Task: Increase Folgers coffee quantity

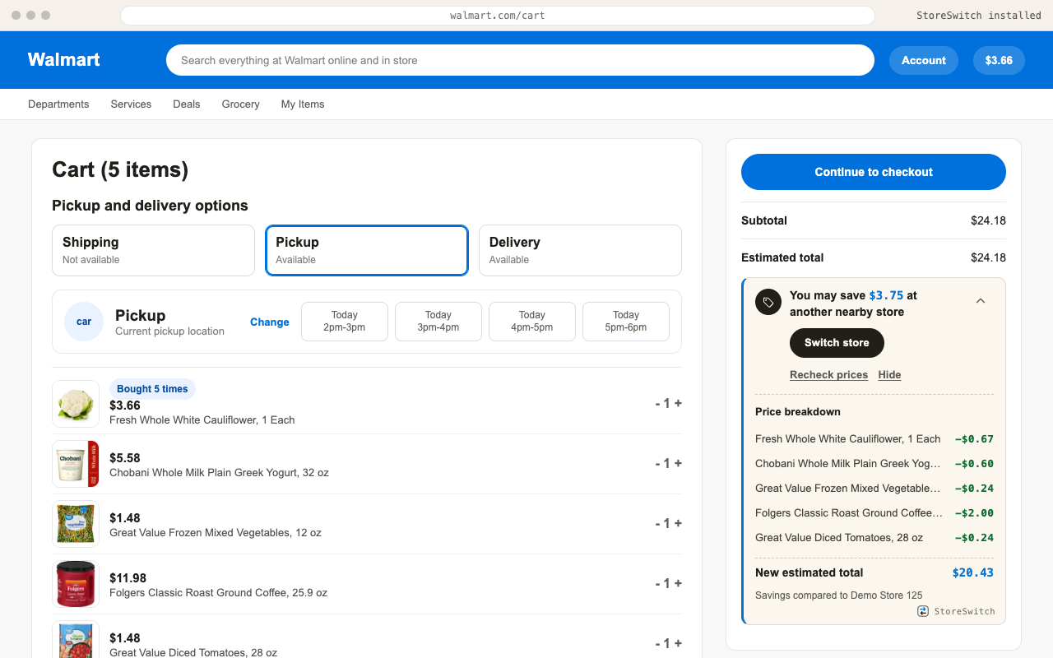Action: coord(678,583)
